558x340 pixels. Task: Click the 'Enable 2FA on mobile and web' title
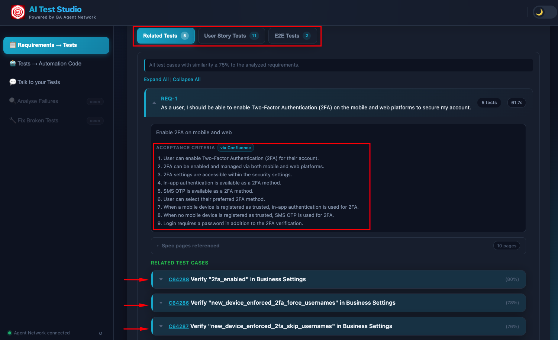(194, 132)
